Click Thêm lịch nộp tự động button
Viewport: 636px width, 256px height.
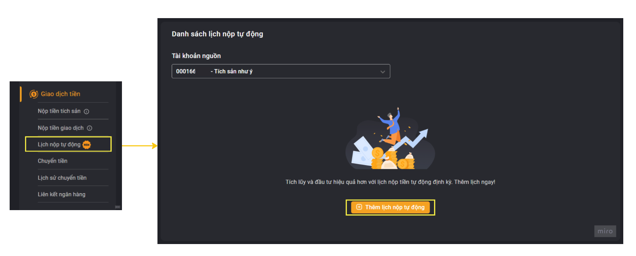tap(390, 207)
